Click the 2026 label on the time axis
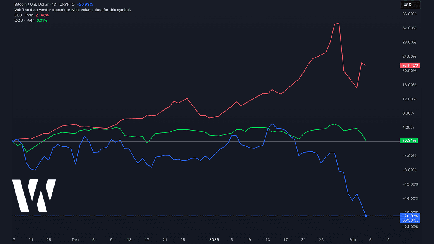This screenshot has height=244, width=434. 214,239
